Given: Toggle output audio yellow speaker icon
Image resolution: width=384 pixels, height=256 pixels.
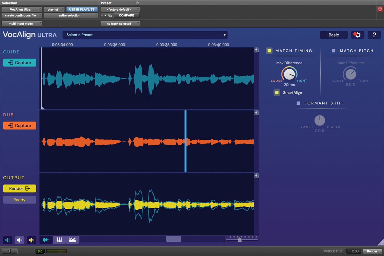Looking at the screenshot, I should [x=31, y=240].
